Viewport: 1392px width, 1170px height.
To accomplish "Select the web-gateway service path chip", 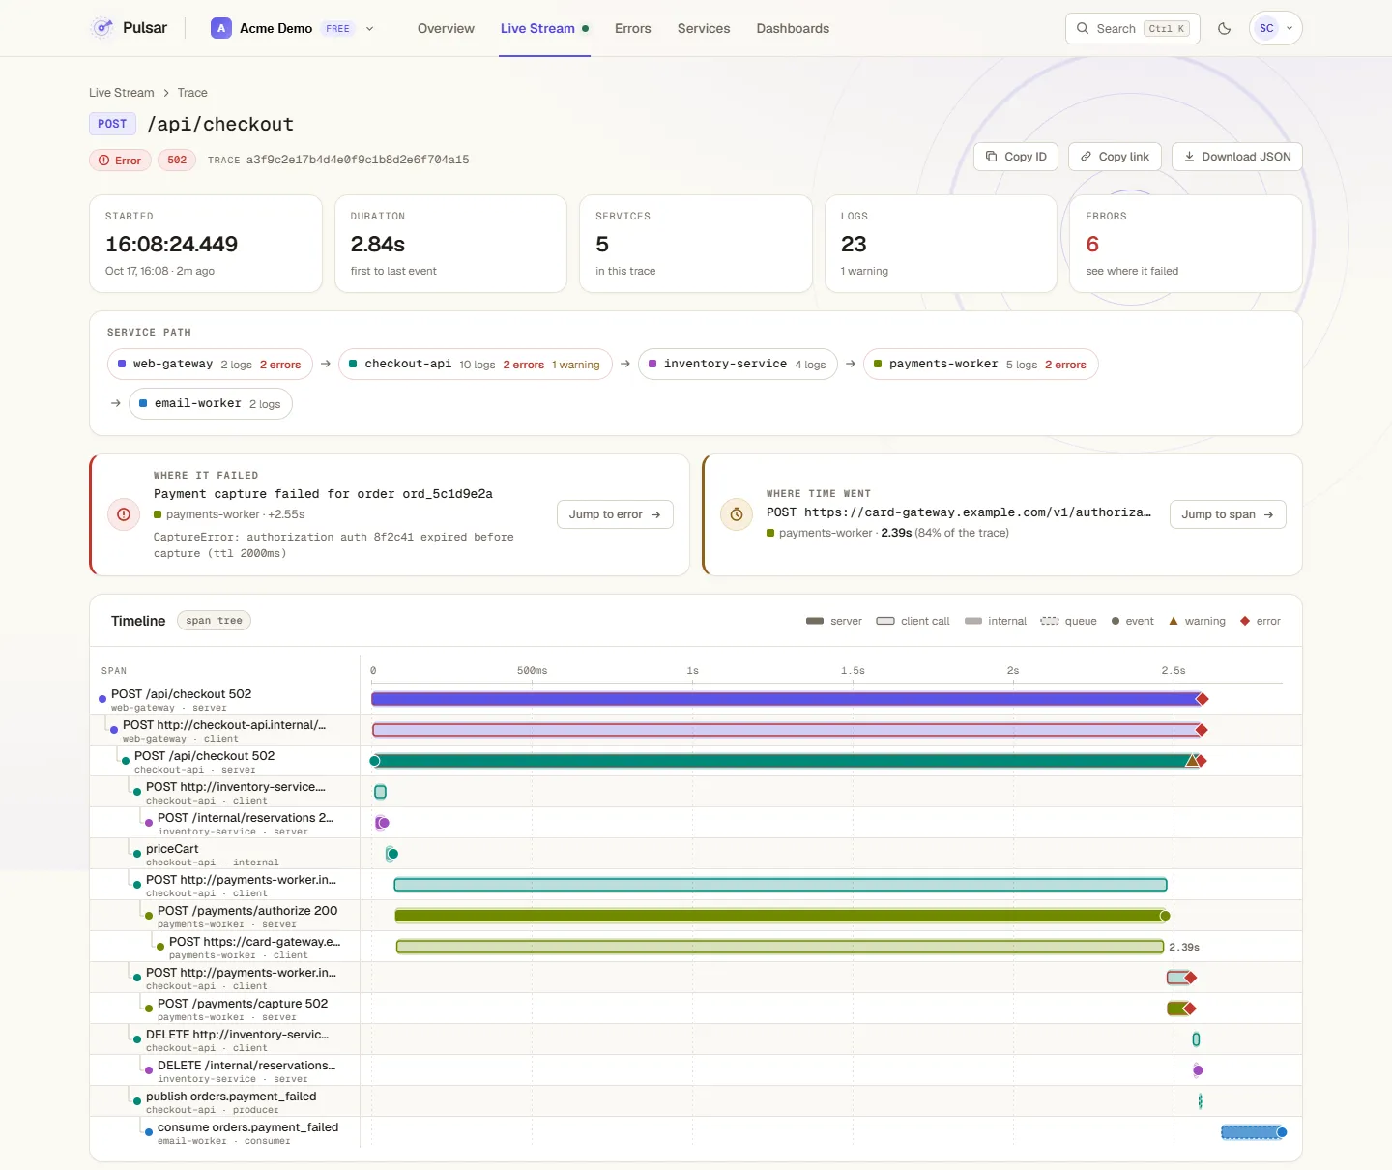I will tap(210, 365).
